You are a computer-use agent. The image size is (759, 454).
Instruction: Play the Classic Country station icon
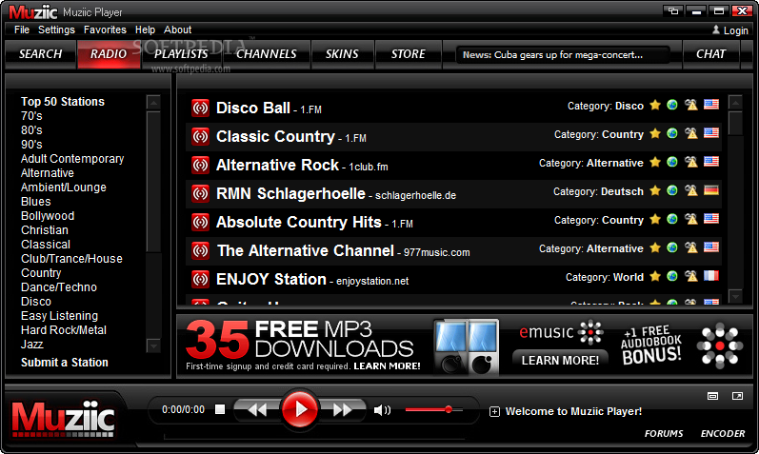click(200, 136)
